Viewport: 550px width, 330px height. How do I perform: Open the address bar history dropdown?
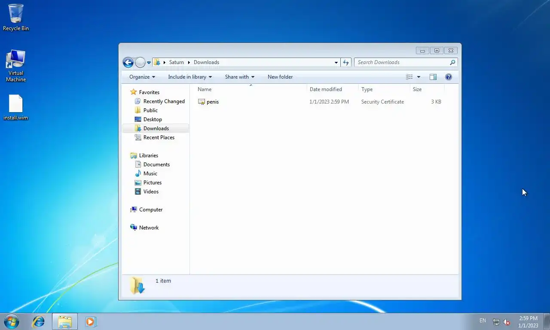pyautogui.click(x=336, y=62)
